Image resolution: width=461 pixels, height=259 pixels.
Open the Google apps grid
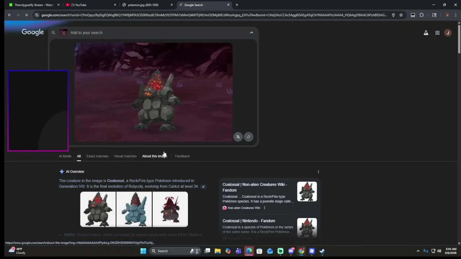[x=437, y=33]
